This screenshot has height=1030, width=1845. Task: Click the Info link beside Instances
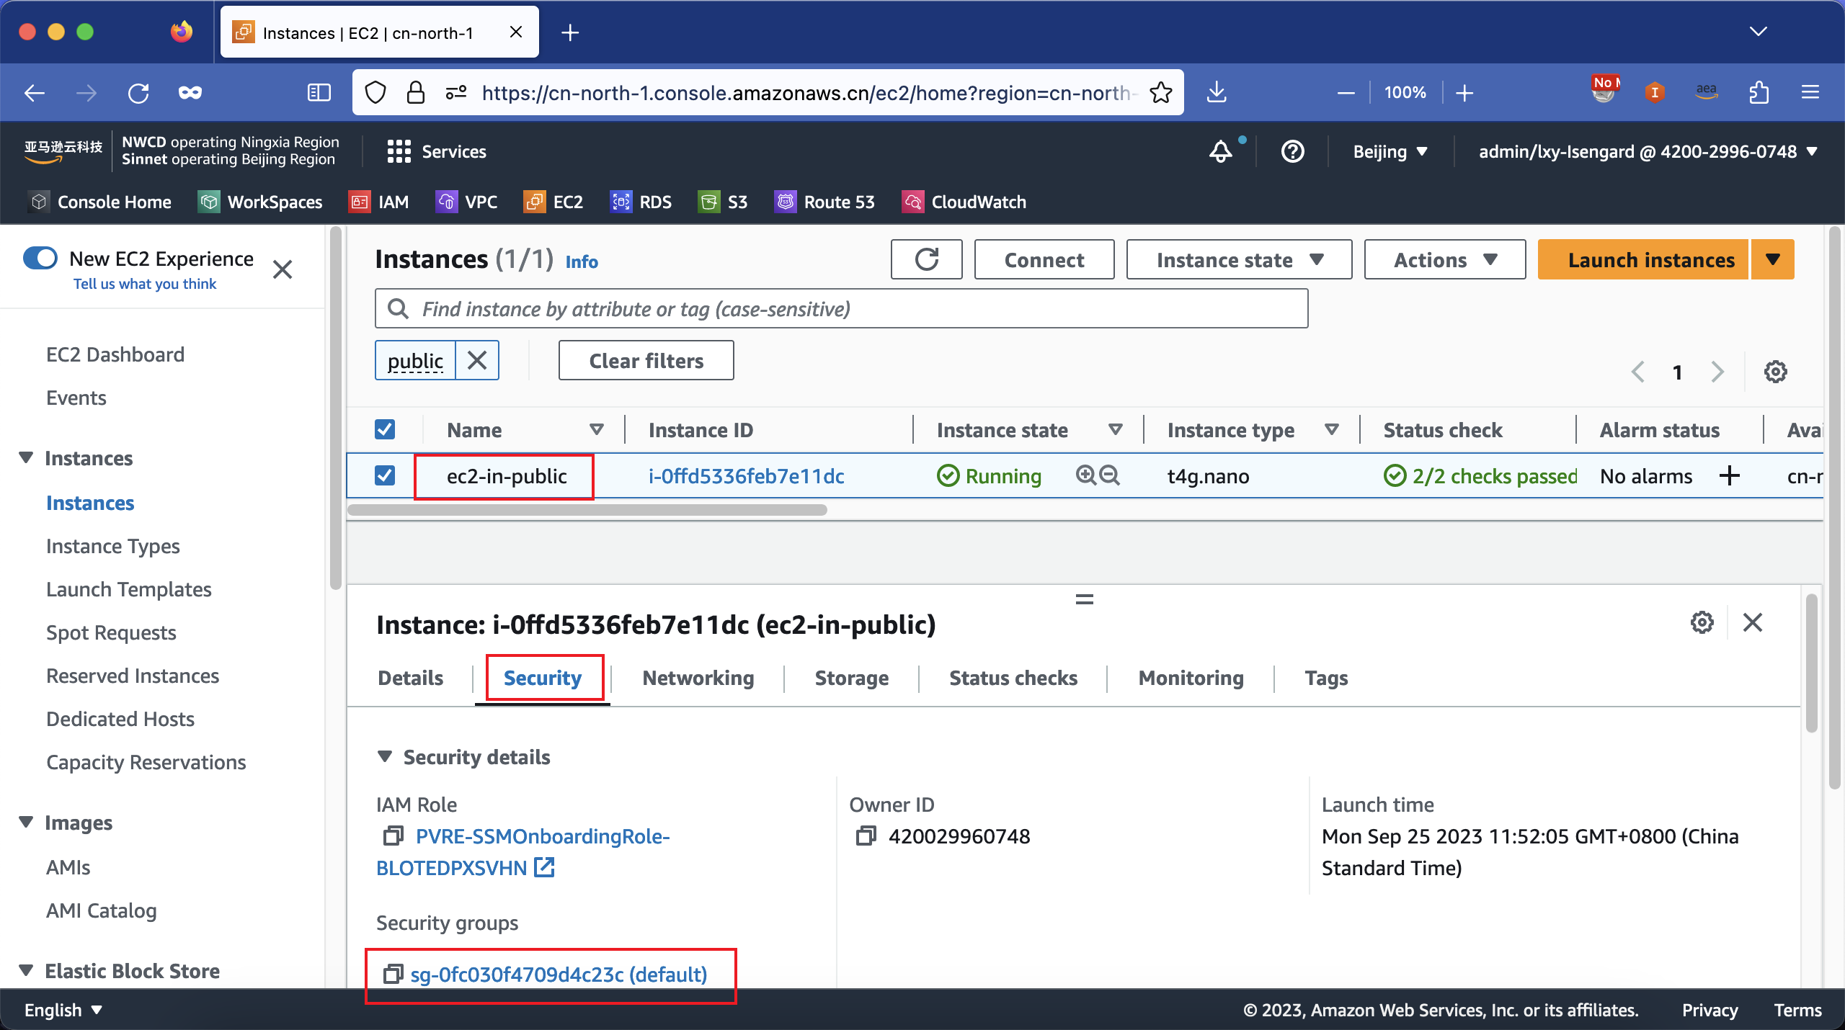tap(581, 261)
